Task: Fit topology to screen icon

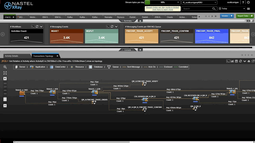Action: [5, 73]
